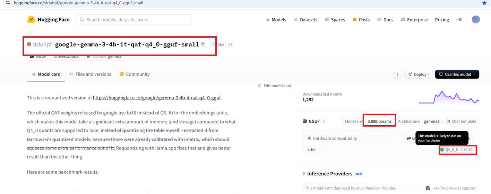This screenshot has width=491, height=194.
Task: Click the google-gemma-3-4b-it-qat-q4_0-gguf-small model title
Action: coord(127,44)
